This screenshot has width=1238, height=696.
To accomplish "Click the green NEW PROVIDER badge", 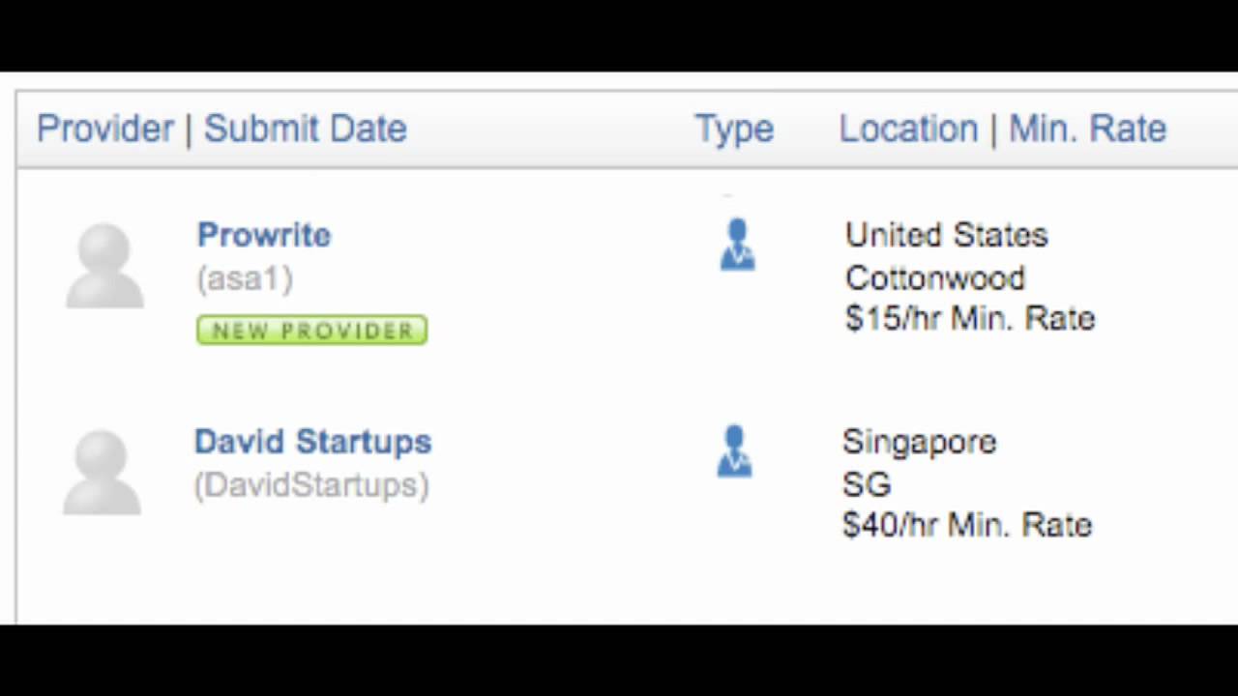I will coord(311,331).
